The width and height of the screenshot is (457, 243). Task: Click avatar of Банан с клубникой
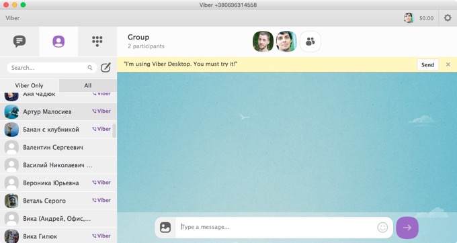[11, 130]
